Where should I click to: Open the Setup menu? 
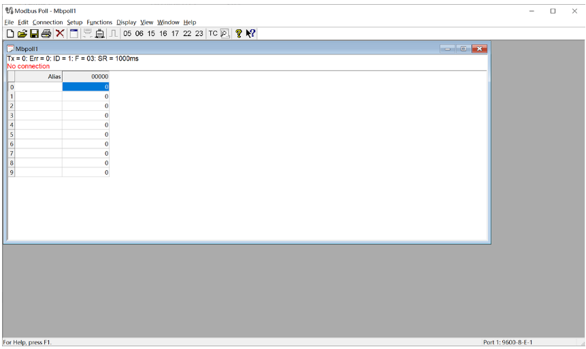click(74, 22)
